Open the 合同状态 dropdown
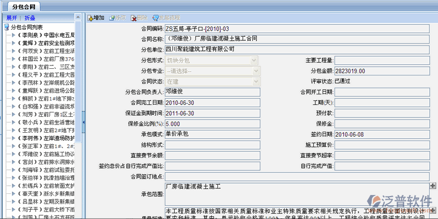 pyautogui.click(x=256, y=81)
